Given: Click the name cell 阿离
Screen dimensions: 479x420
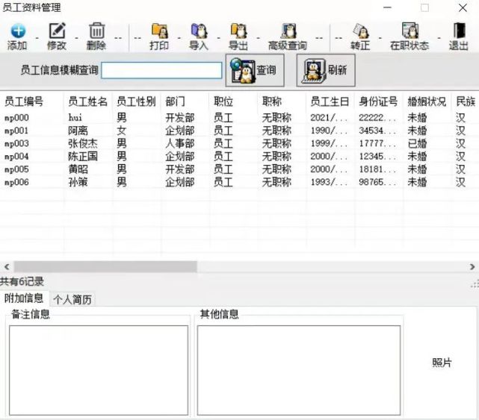Looking at the screenshot, I should pos(78,131).
